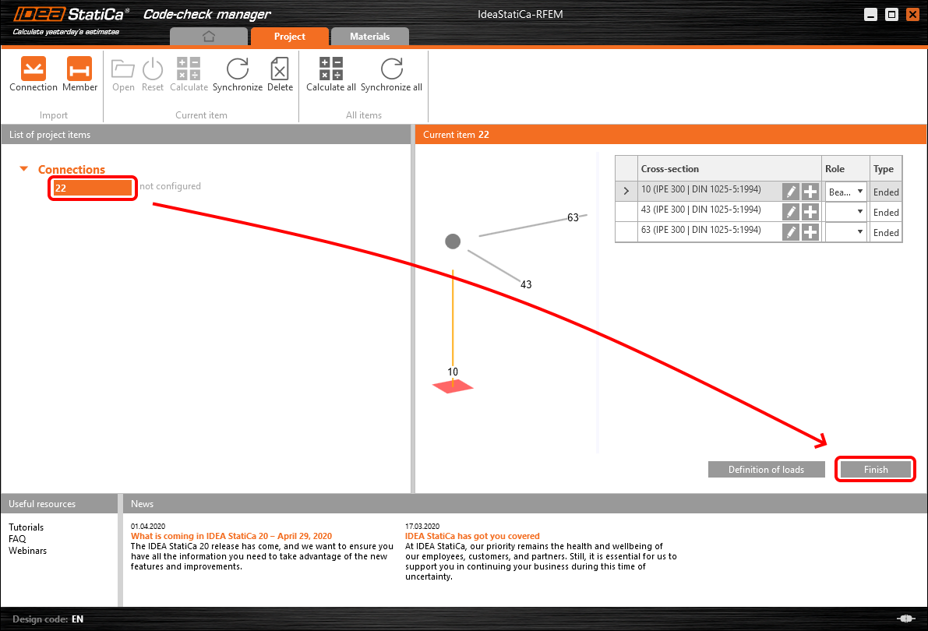Screen dimensions: 928x631
Task: Expand row arrow of member 10
Action: pyautogui.click(x=626, y=191)
